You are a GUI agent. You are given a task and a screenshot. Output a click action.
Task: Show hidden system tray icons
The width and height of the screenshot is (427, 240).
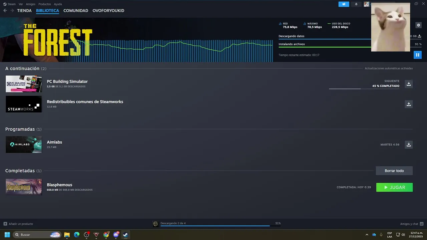coord(367,235)
